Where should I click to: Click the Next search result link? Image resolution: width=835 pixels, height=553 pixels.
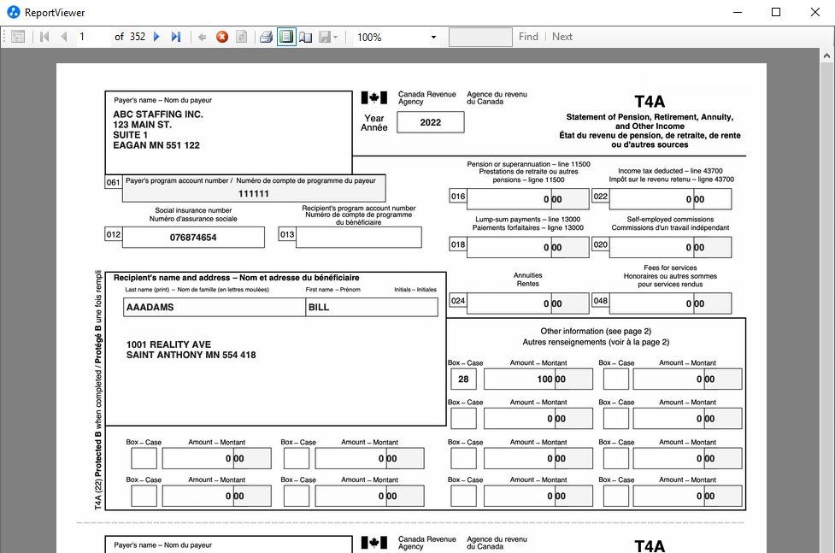pyautogui.click(x=562, y=37)
